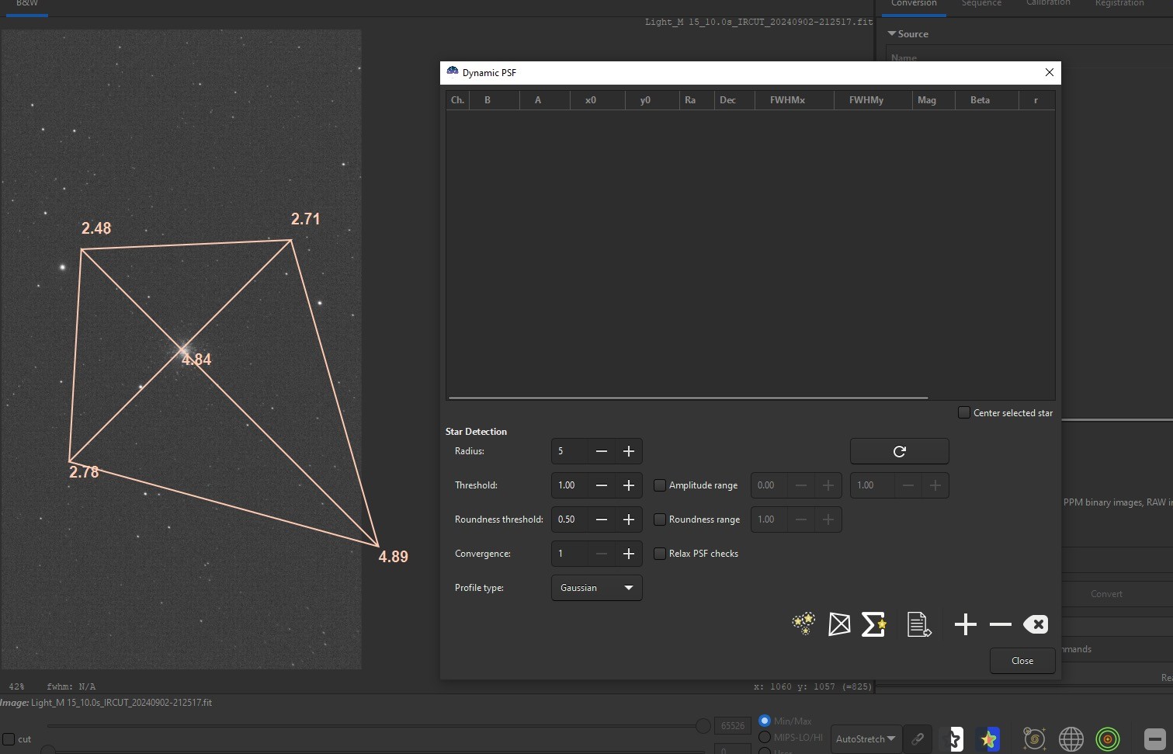Adjust the upper histogram cut slider handle
Image resolution: width=1173 pixels, height=754 pixels.
703,726
